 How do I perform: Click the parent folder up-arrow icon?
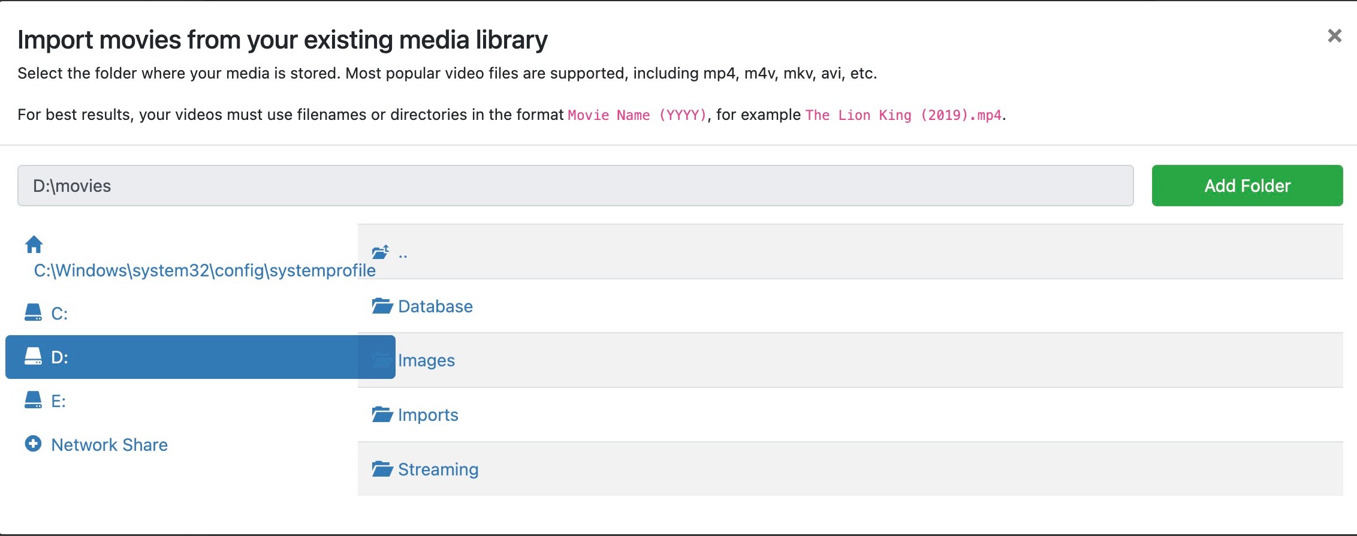[x=381, y=252]
